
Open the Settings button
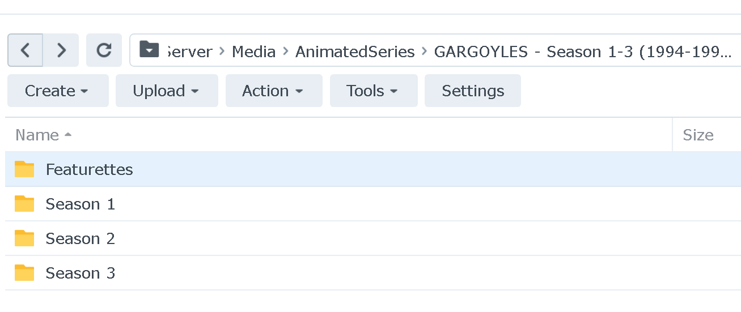(472, 91)
